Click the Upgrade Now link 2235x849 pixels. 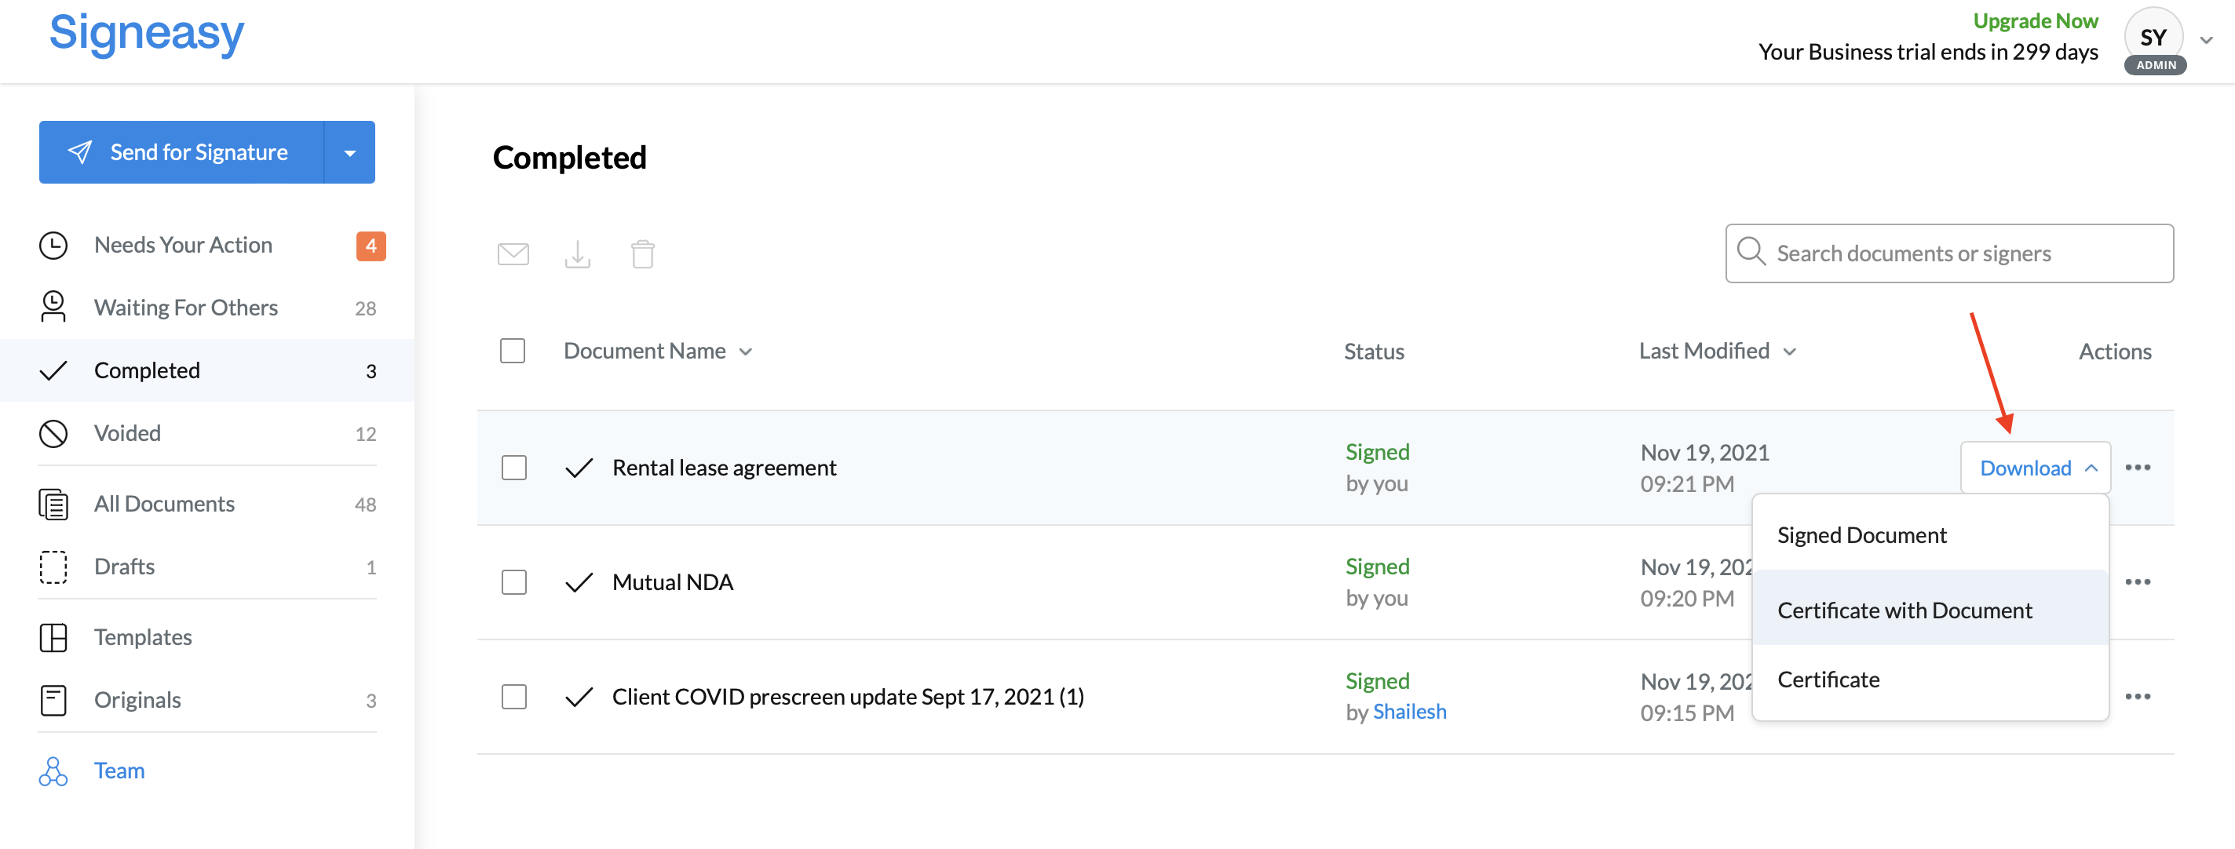click(2035, 21)
